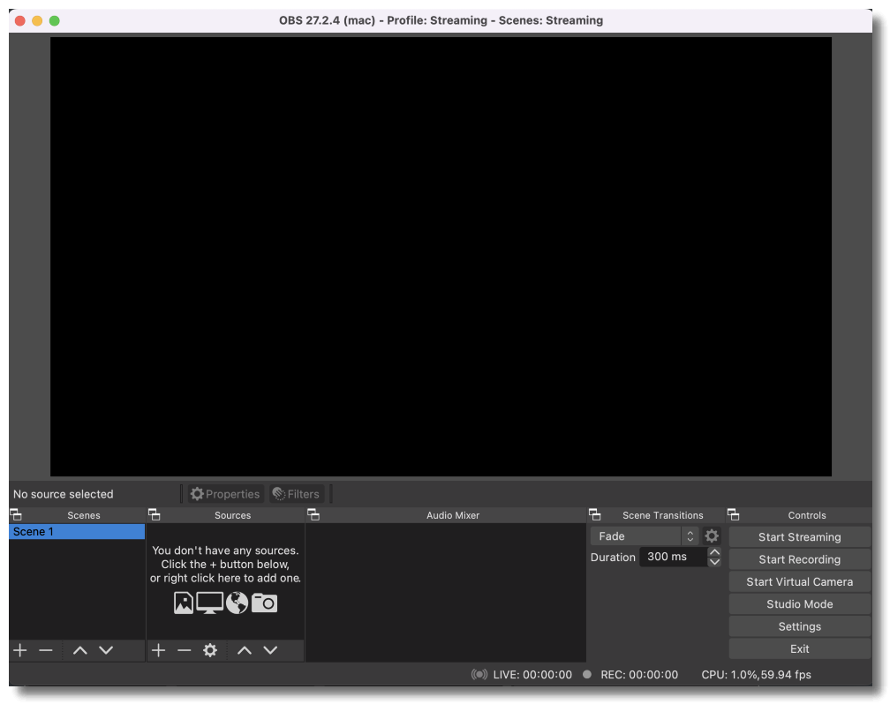Viewport: 890px width, 704px height.
Task: Open Settings from Controls panel
Action: click(799, 626)
